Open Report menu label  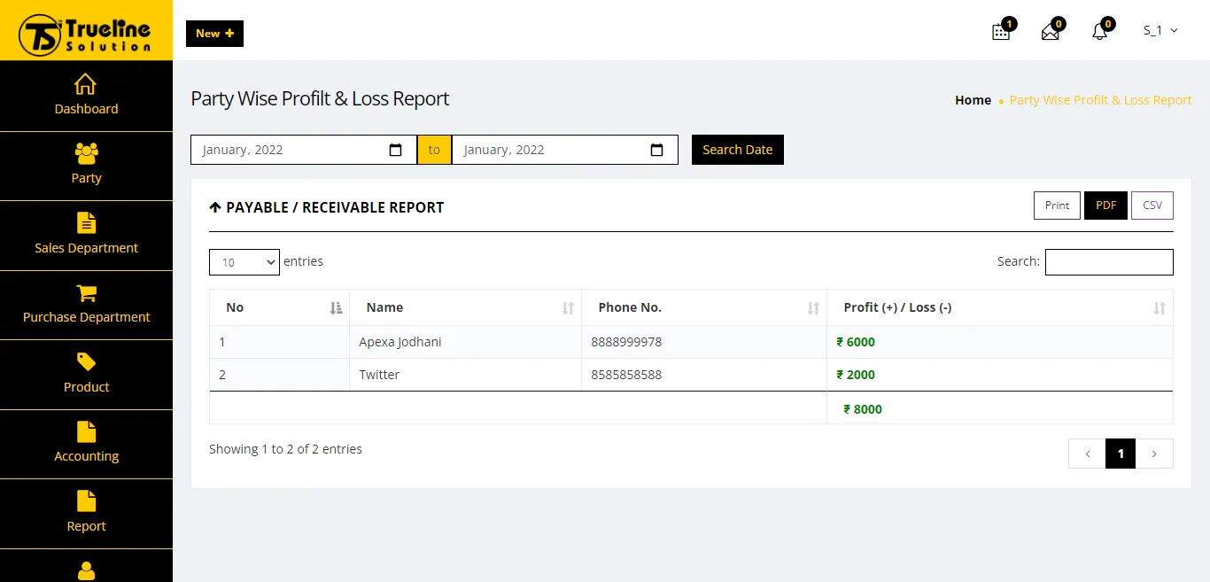click(x=86, y=526)
